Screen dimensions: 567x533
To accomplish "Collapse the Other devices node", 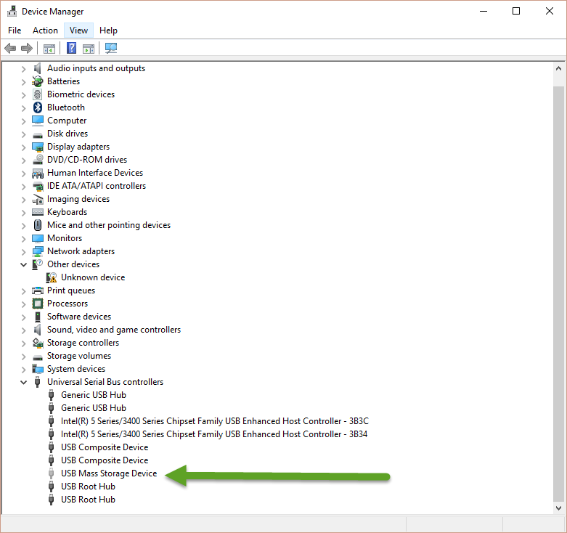I will pyautogui.click(x=23, y=265).
